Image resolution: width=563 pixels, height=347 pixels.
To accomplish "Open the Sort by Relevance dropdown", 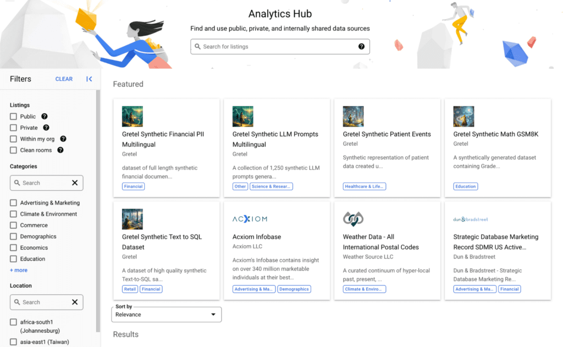I will pos(166,314).
